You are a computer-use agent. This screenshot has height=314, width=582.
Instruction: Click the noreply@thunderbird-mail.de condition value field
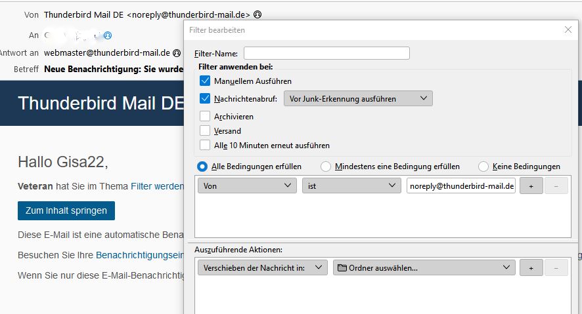pos(461,186)
